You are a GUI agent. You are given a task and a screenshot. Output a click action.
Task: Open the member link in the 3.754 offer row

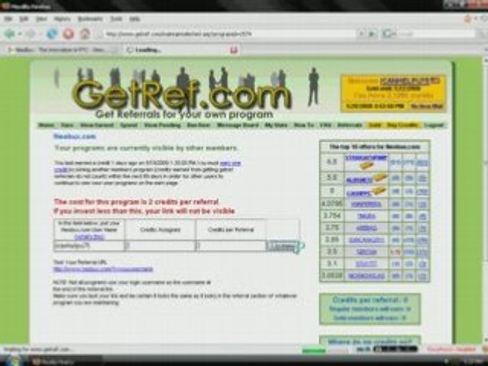[367, 216]
